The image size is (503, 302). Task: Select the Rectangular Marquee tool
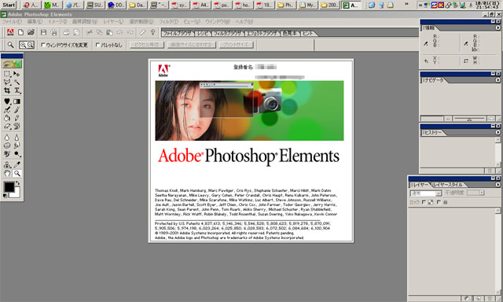[x=7, y=74]
